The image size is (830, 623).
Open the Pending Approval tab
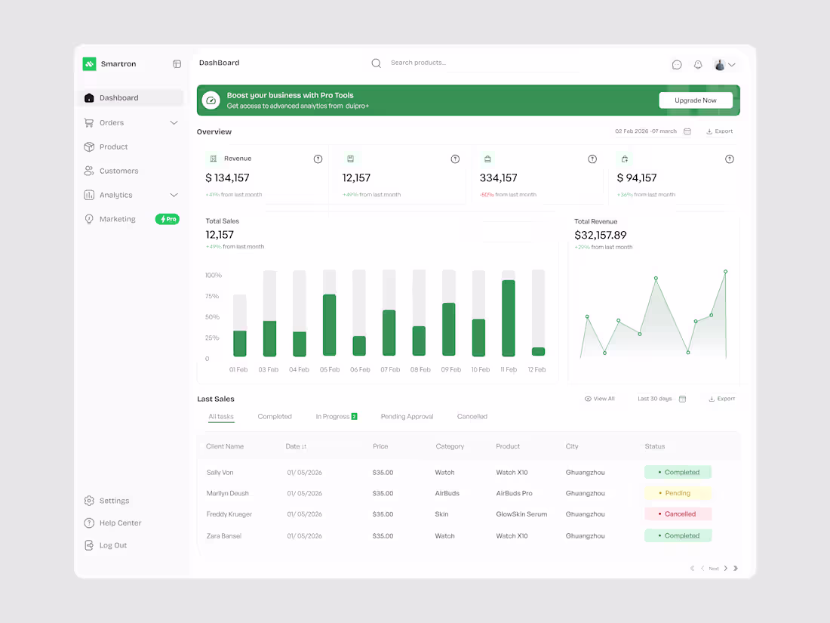point(407,416)
